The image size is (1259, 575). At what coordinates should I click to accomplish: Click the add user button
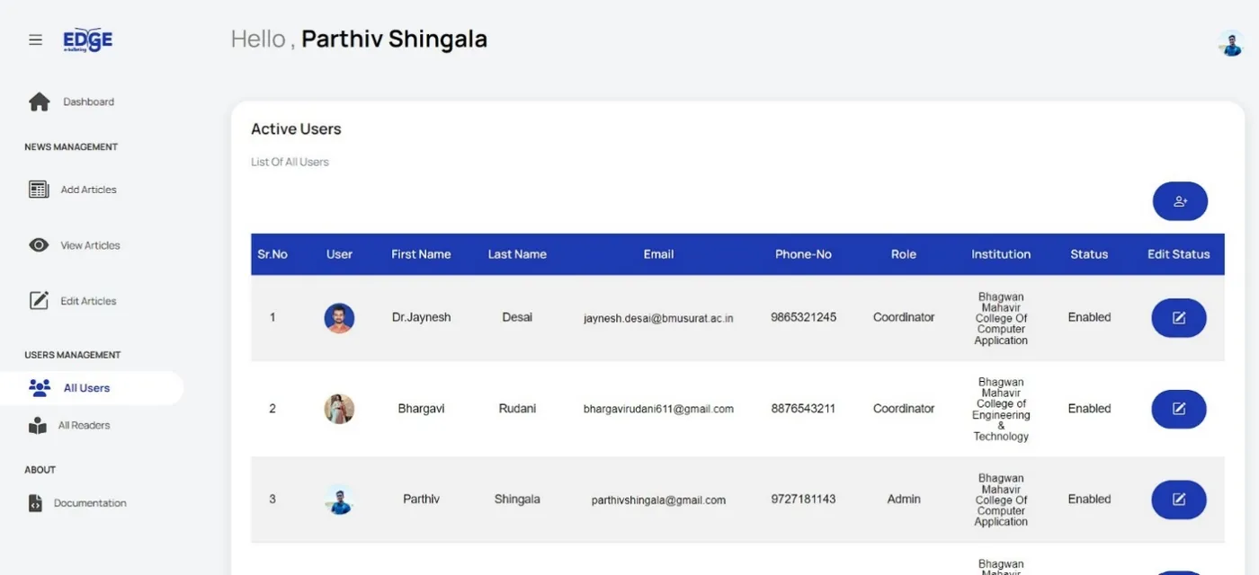point(1180,201)
